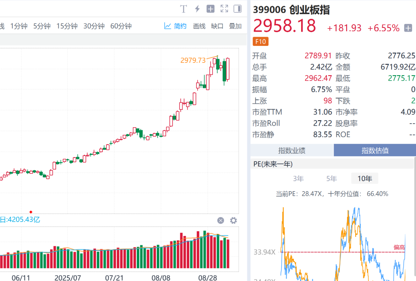Viewport: 416px width, 281px height.
Task: Click the 偏高 threshold line label
Action: click(x=399, y=247)
